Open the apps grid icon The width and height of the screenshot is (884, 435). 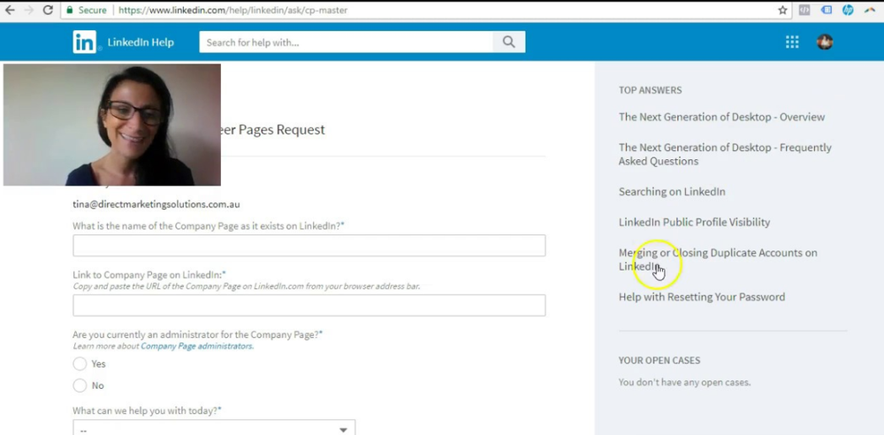[792, 42]
